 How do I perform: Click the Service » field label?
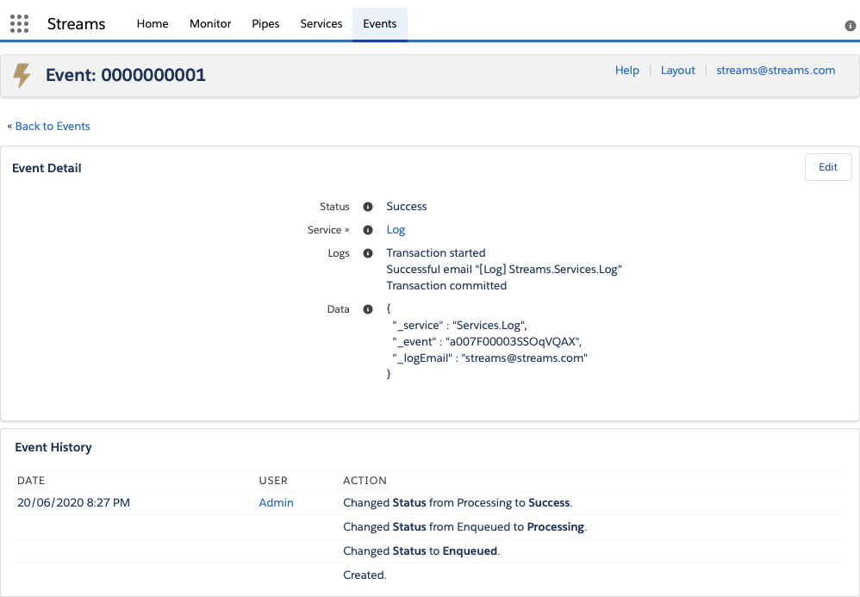tap(328, 230)
